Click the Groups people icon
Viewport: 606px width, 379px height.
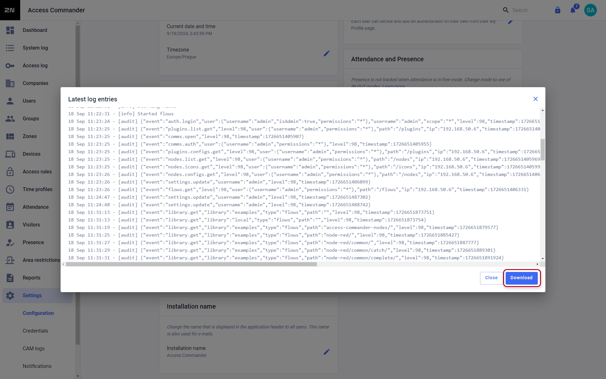click(x=10, y=119)
